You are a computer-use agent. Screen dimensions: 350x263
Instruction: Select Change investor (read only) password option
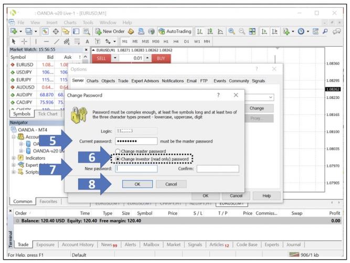click(152, 159)
